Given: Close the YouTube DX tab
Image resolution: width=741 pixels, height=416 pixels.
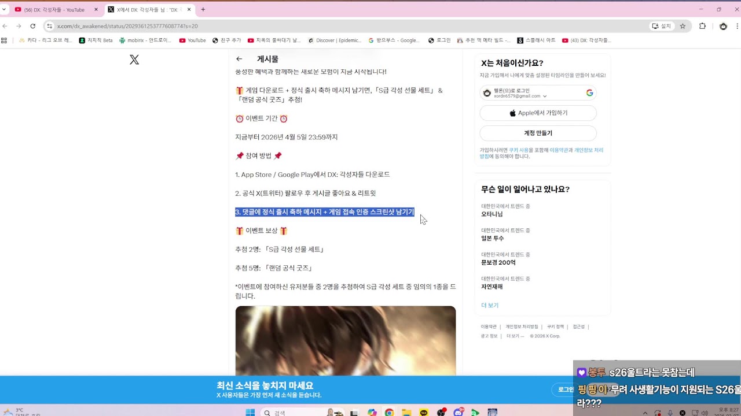Looking at the screenshot, I should pyautogui.click(x=96, y=9).
